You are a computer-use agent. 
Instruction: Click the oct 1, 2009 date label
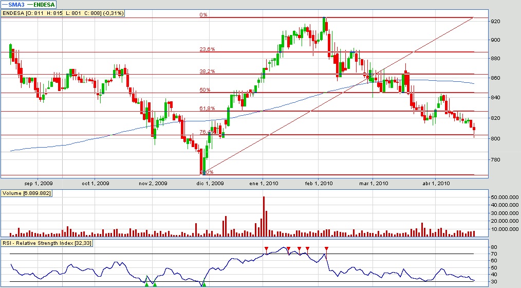[96, 183]
